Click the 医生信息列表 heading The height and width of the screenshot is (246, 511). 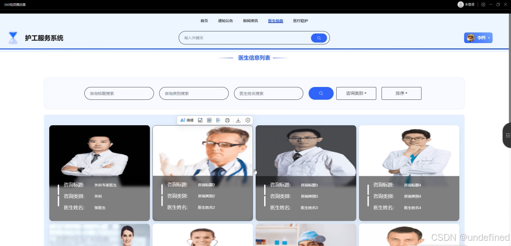point(254,58)
